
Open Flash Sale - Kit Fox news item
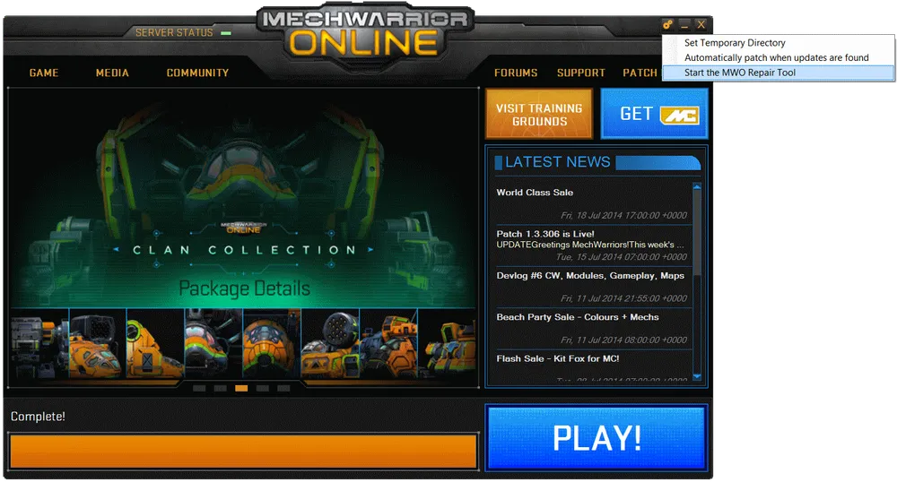tap(594, 366)
